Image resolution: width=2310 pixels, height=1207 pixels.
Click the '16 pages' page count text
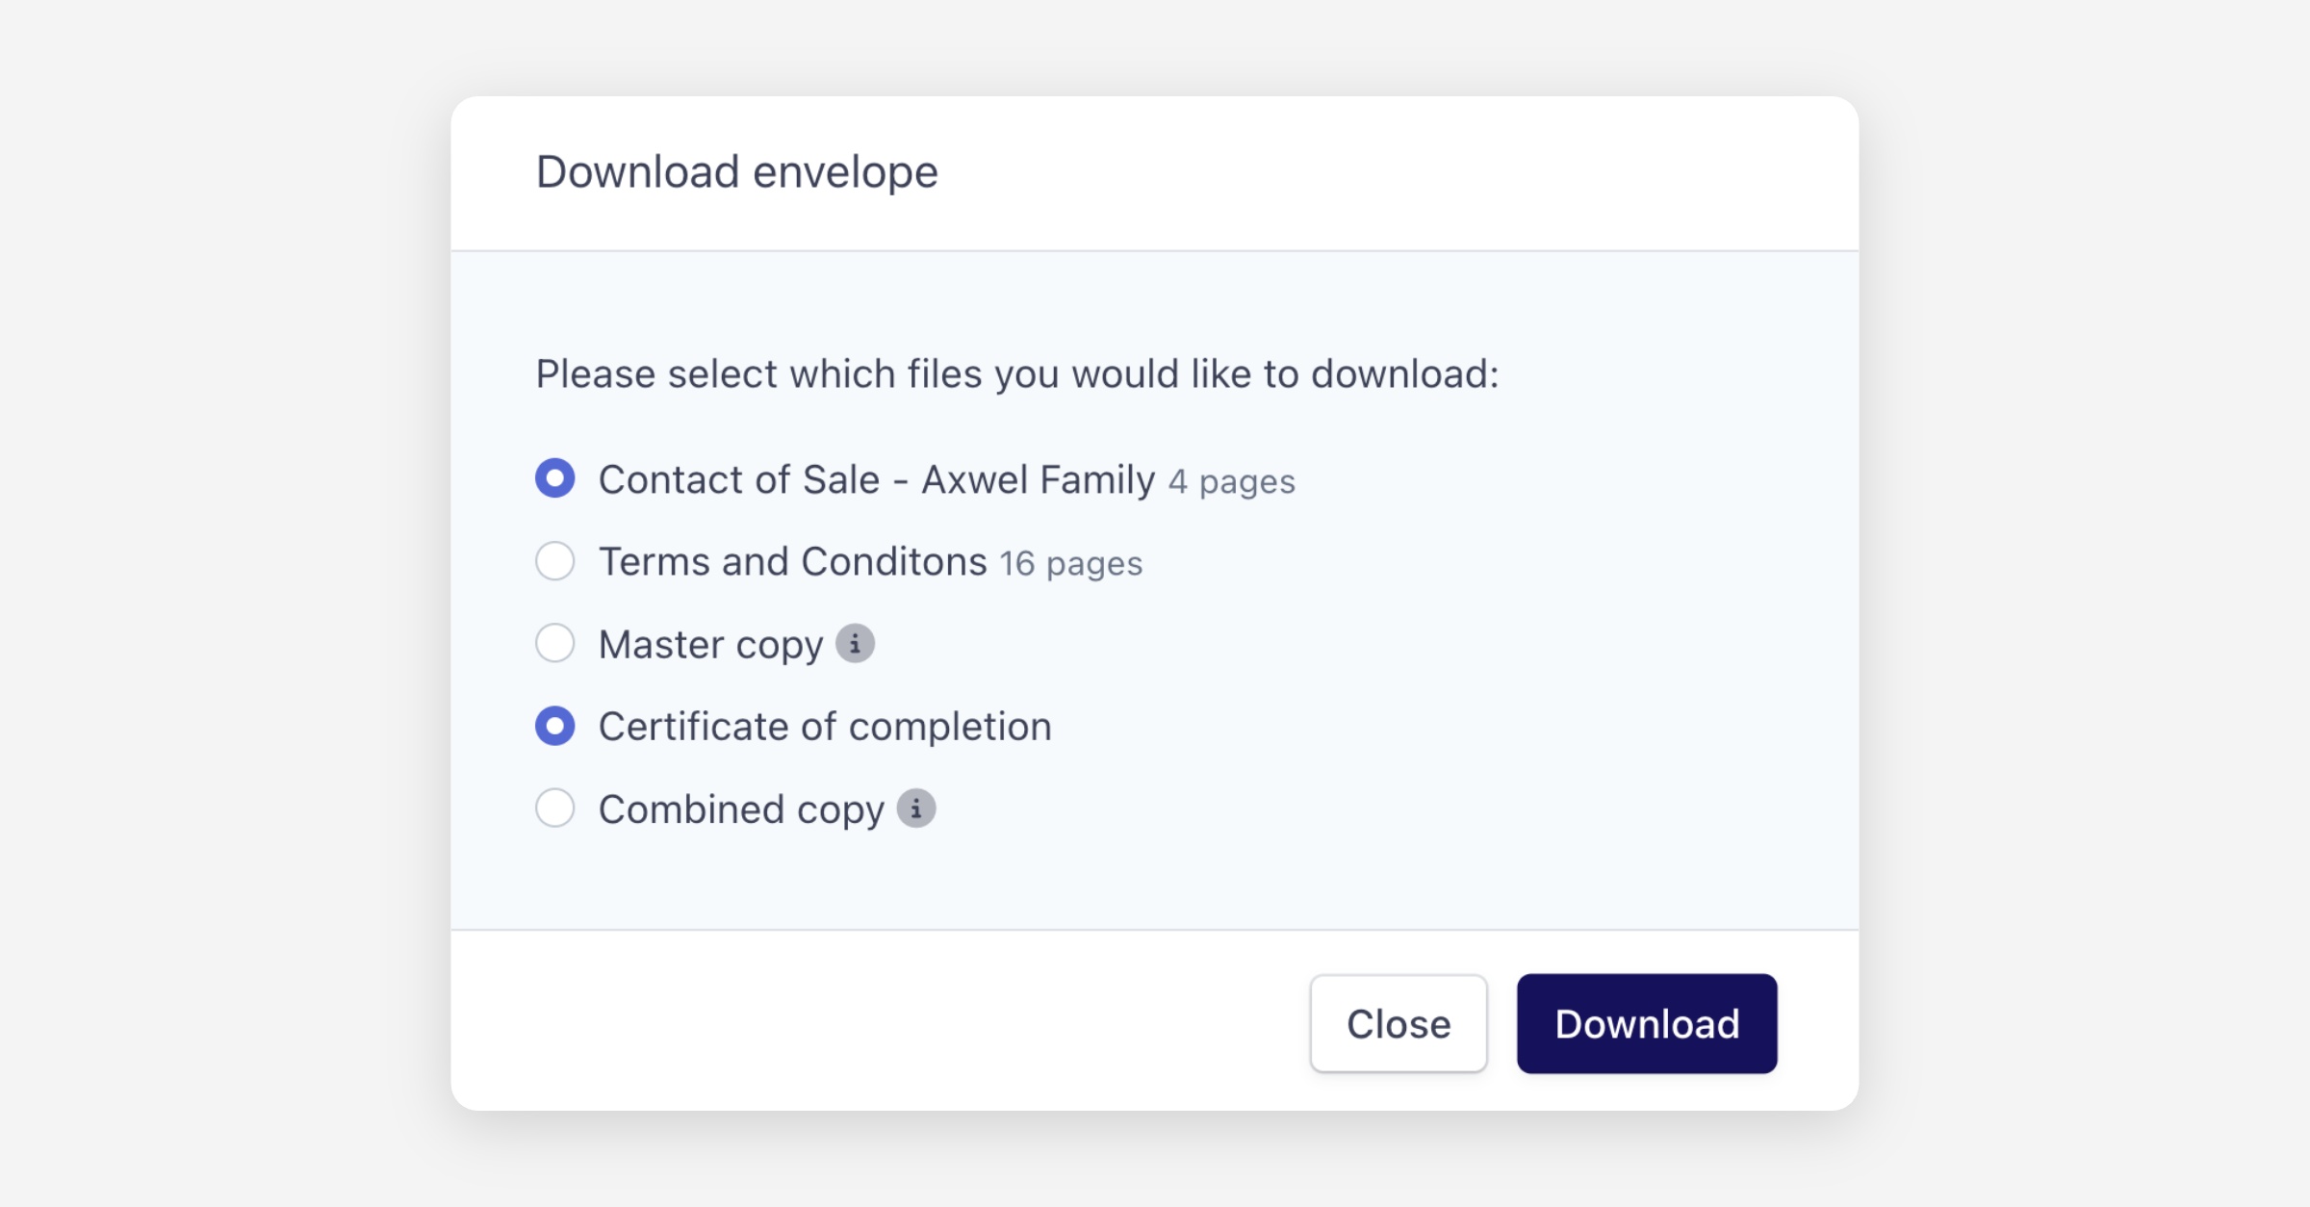click(x=1070, y=563)
